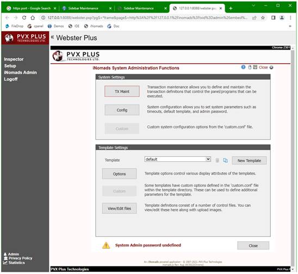Open the Chrome three-dot menu
The image size is (298, 274).
290,18
